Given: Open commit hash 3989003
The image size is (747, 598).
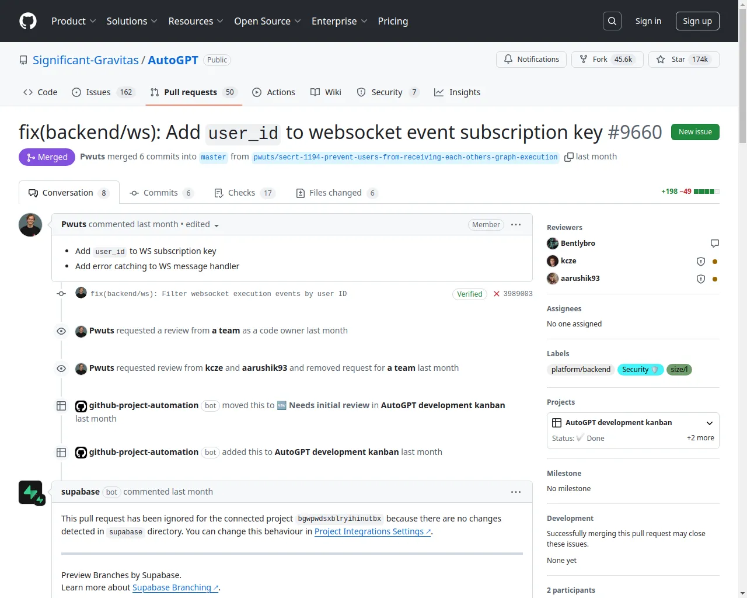Looking at the screenshot, I should (x=518, y=294).
